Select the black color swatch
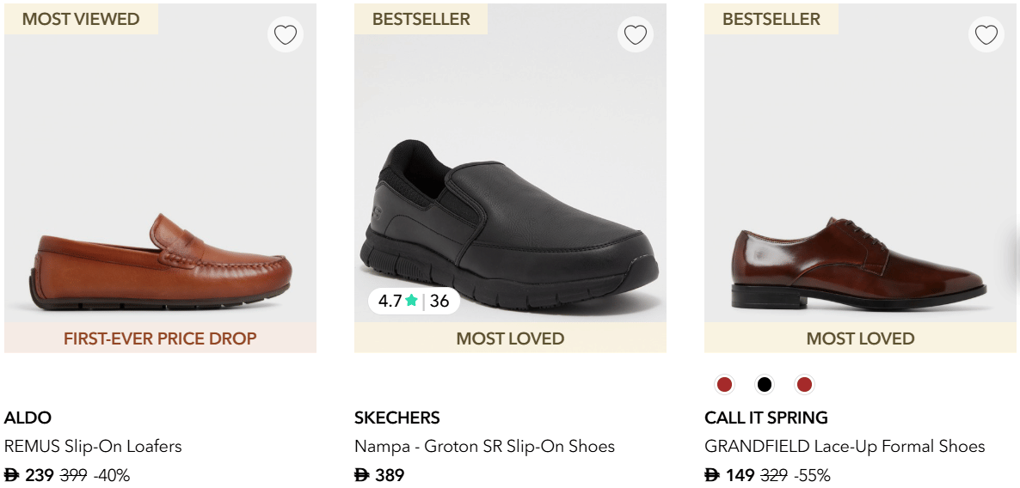The image size is (1020, 488). point(765,384)
